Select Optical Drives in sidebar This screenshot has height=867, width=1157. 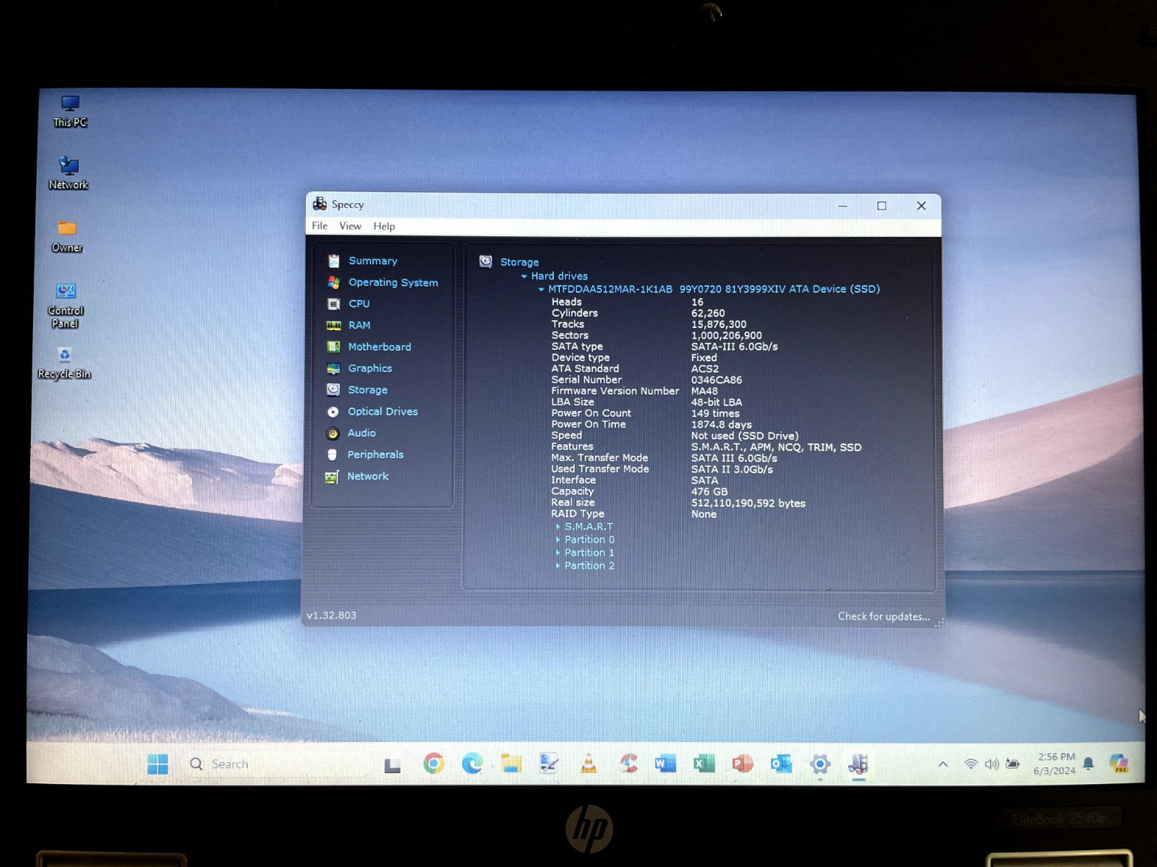383,411
